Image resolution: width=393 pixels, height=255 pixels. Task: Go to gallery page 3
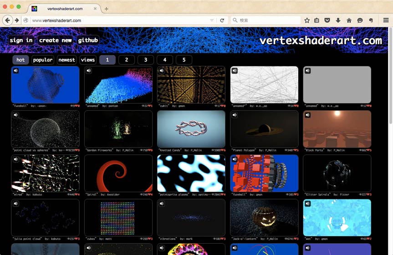coord(146,60)
